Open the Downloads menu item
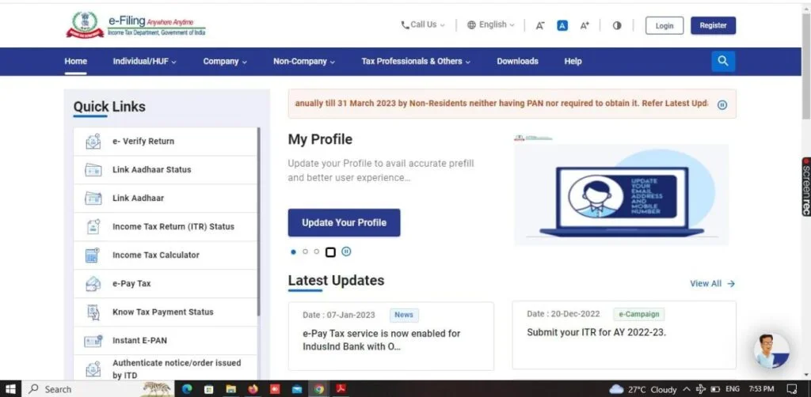 517,61
